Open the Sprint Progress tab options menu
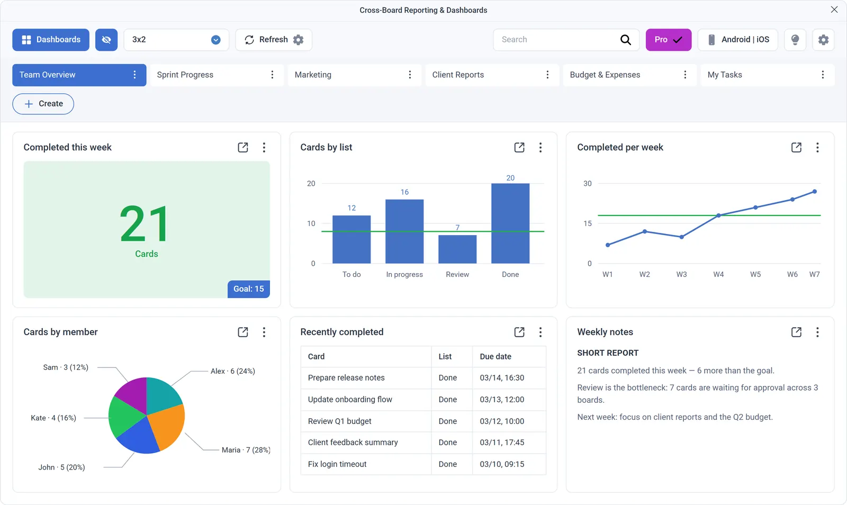847x505 pixels. pos(272,75)
